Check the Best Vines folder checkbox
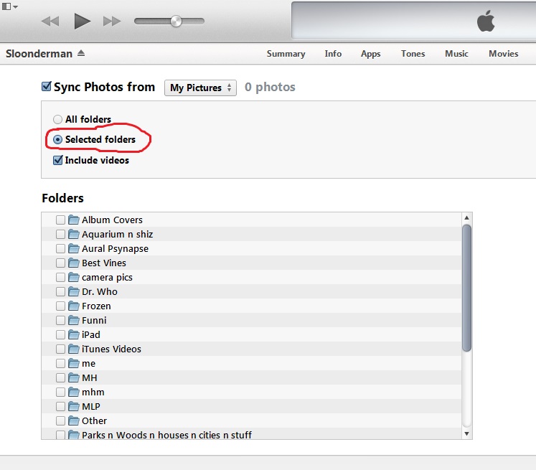536x470 pixels. coord(60,263)
